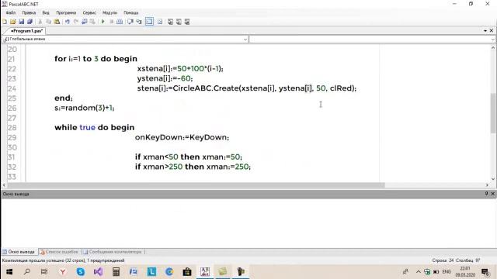This screenshot has height=279, width=497.
Task: Click the line 'ystena[i]:=-60;'
Action: pos(165,78)
